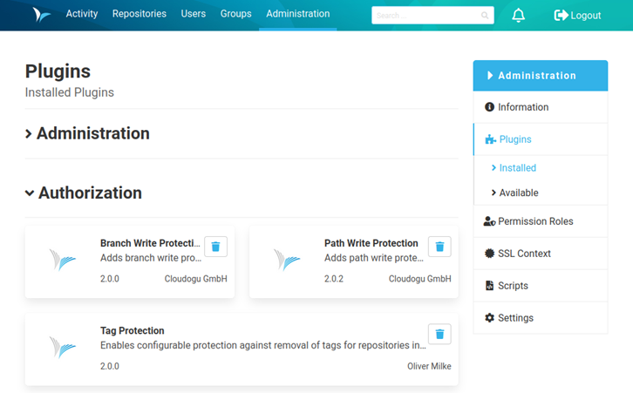Delete the Branch Write Protection plugin
Image resolution: width=633 pixels, height=393 pixels.
click(215, 247)
